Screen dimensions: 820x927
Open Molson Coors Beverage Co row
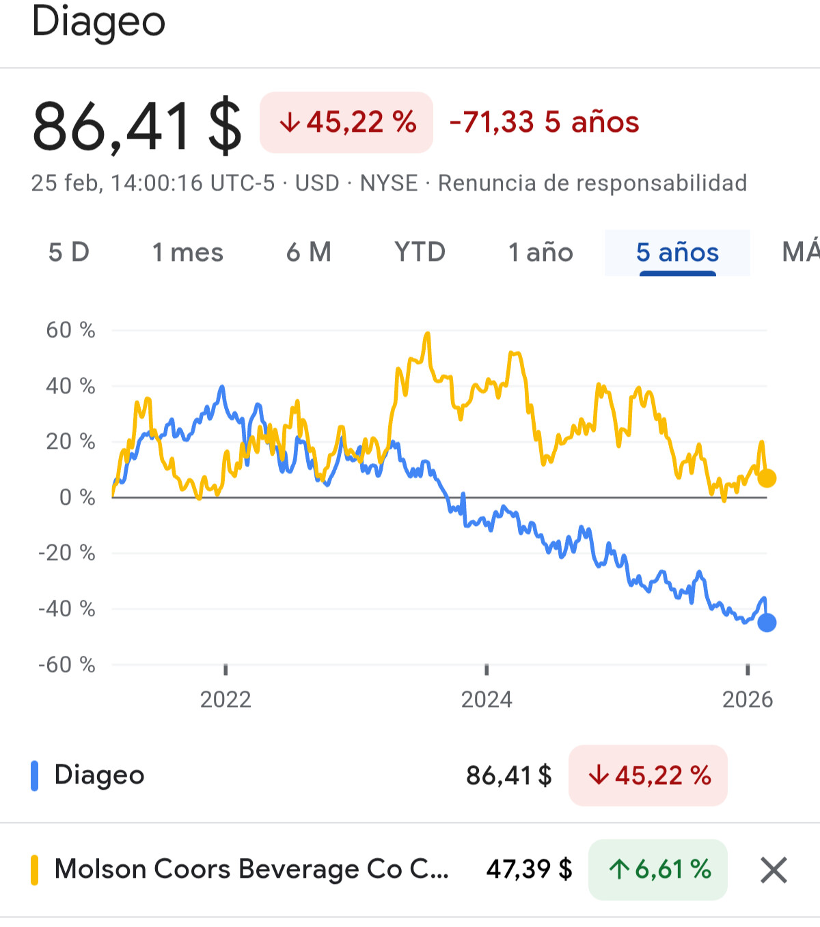pos(251,870)
